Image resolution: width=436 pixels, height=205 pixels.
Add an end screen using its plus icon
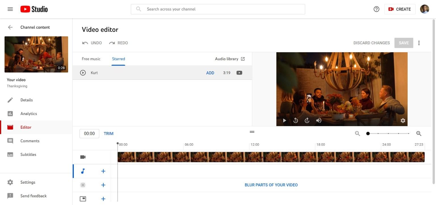coord(103,198)
